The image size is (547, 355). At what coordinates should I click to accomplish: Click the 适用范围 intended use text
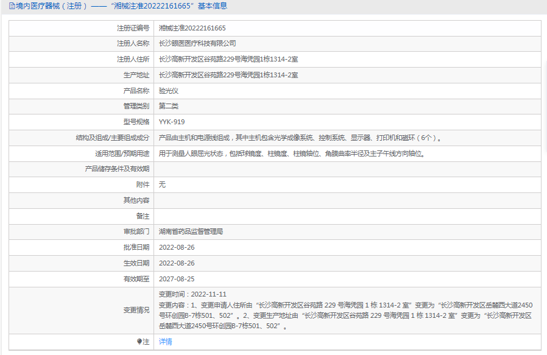(292, 153)
